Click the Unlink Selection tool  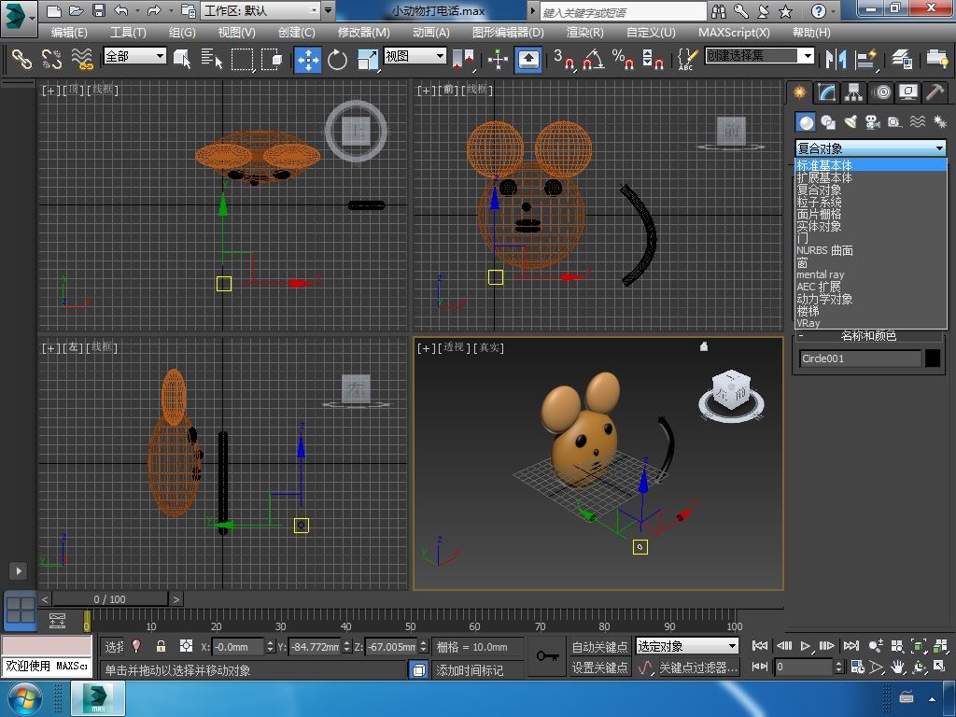click(x=52, y=59)
